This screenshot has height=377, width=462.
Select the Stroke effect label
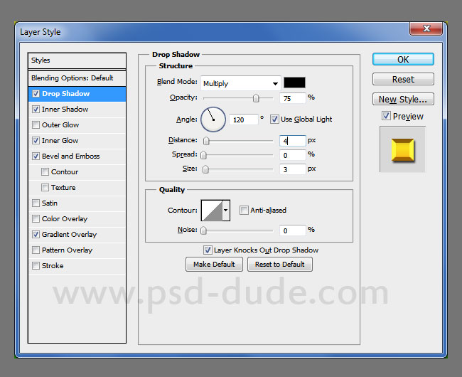pos(53,265)
